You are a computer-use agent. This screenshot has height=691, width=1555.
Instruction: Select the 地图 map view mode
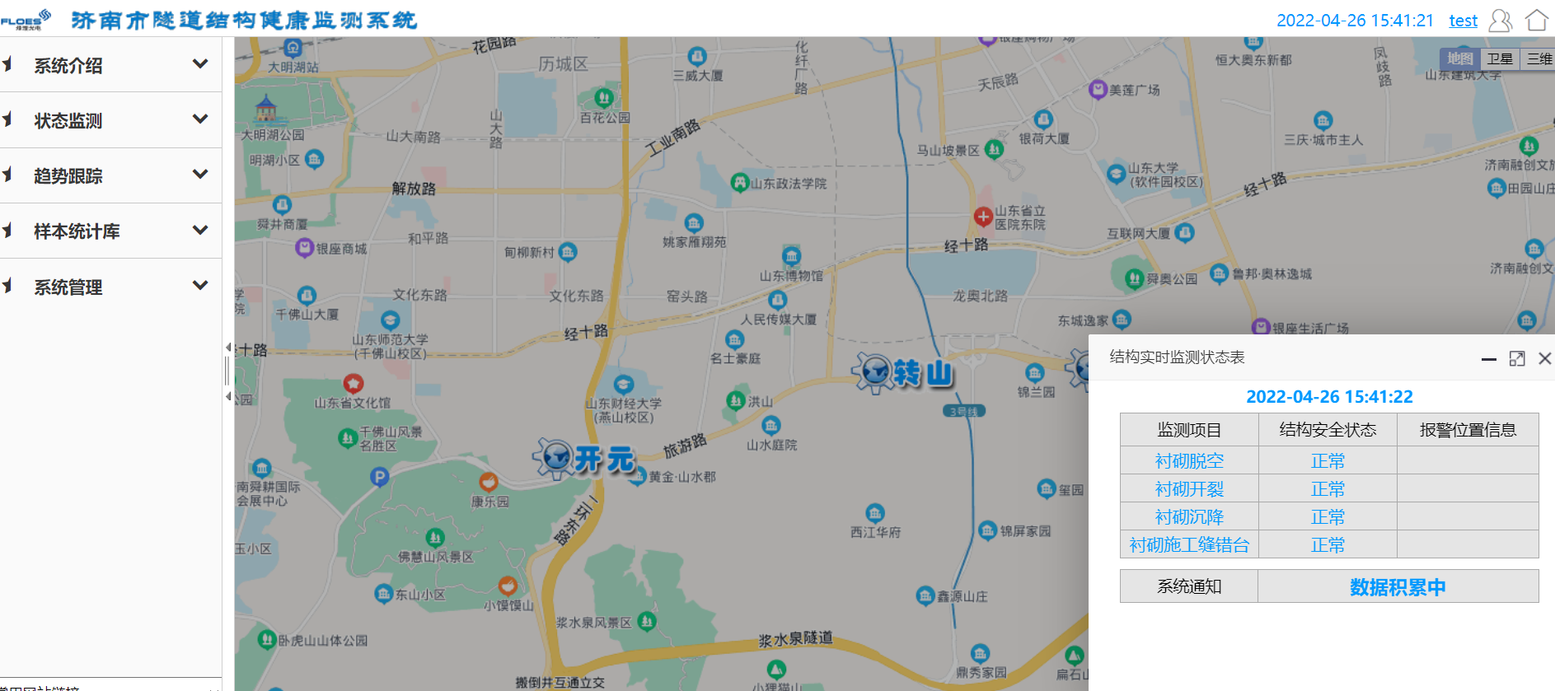1460,58
